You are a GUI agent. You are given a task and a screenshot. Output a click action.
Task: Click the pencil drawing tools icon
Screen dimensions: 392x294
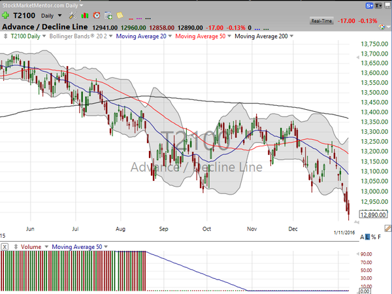point(387,228)
